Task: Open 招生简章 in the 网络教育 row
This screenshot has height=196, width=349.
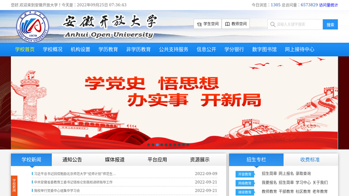Action: 286,182
